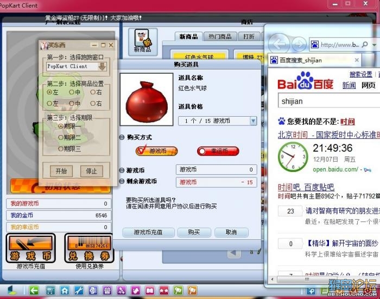Click the 我的金币 value 6546
The height and width of the screenshot is (299, 380).
pos(101,215)
